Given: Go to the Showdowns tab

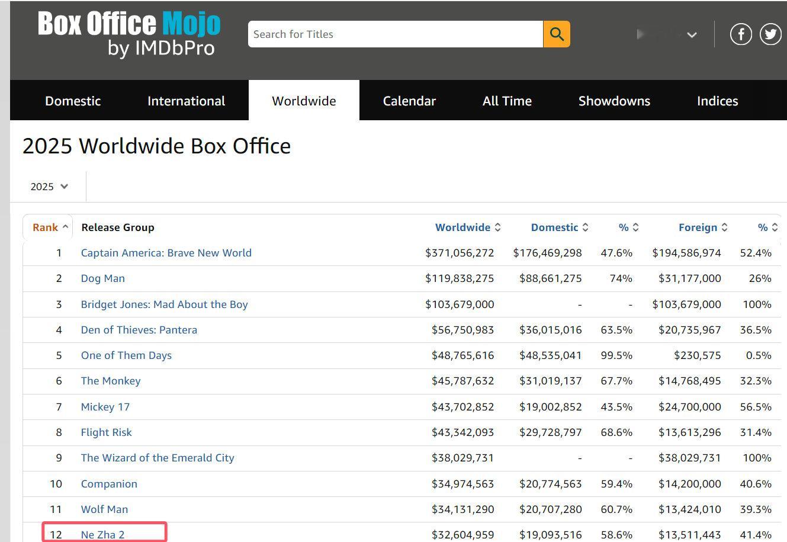Looking at the screenshot, I should [x=614, y=101].
